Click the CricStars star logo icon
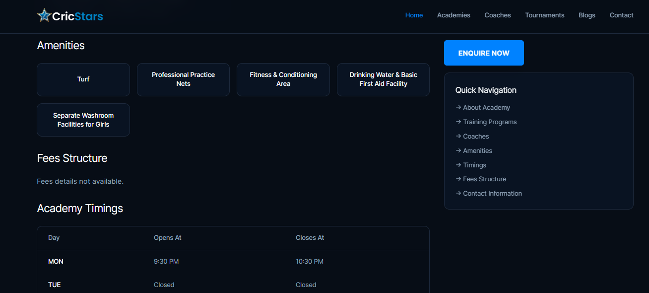Screen dimensions: 649x293 [44, 16]
